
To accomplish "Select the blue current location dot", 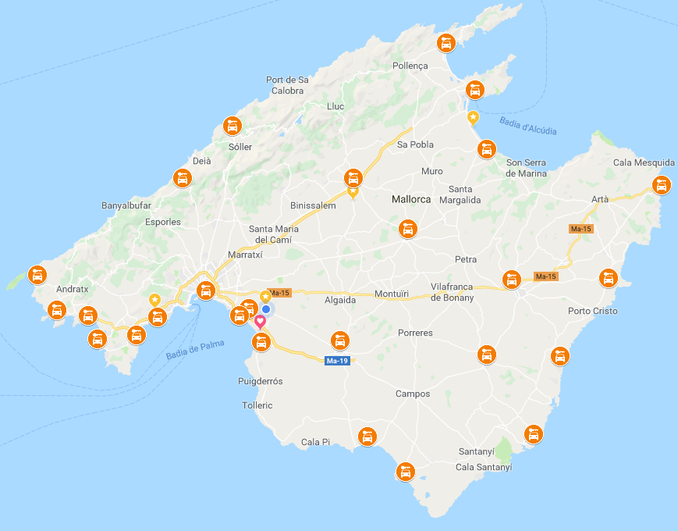I will tap(266, 309).
